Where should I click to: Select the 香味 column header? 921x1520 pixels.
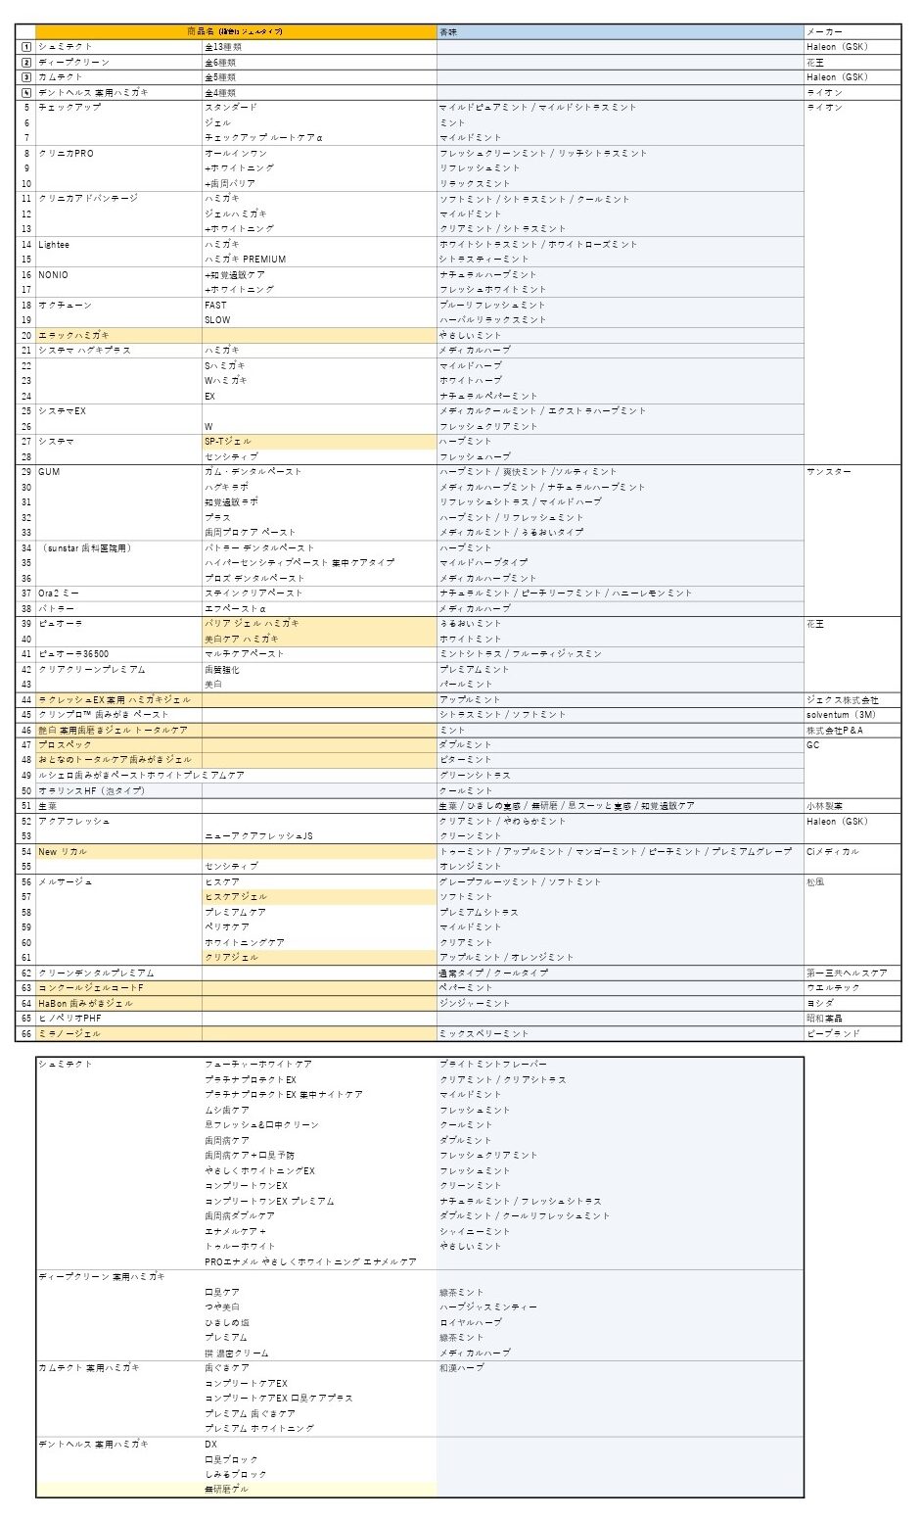621,32
